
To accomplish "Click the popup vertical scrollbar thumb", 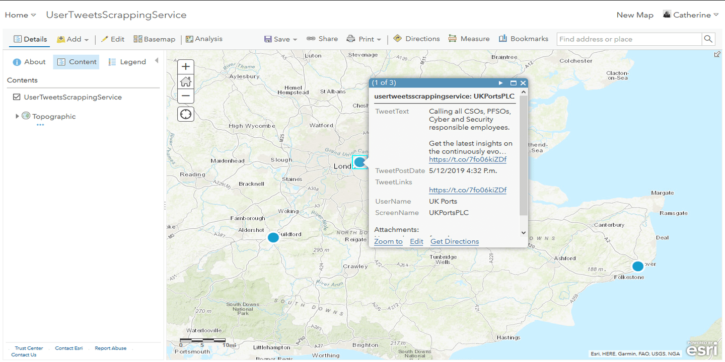I will coord(523,156).
